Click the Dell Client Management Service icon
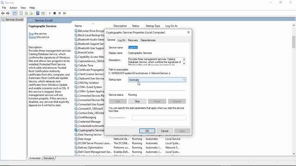This screenshot has height=166, width=296. 76,152
